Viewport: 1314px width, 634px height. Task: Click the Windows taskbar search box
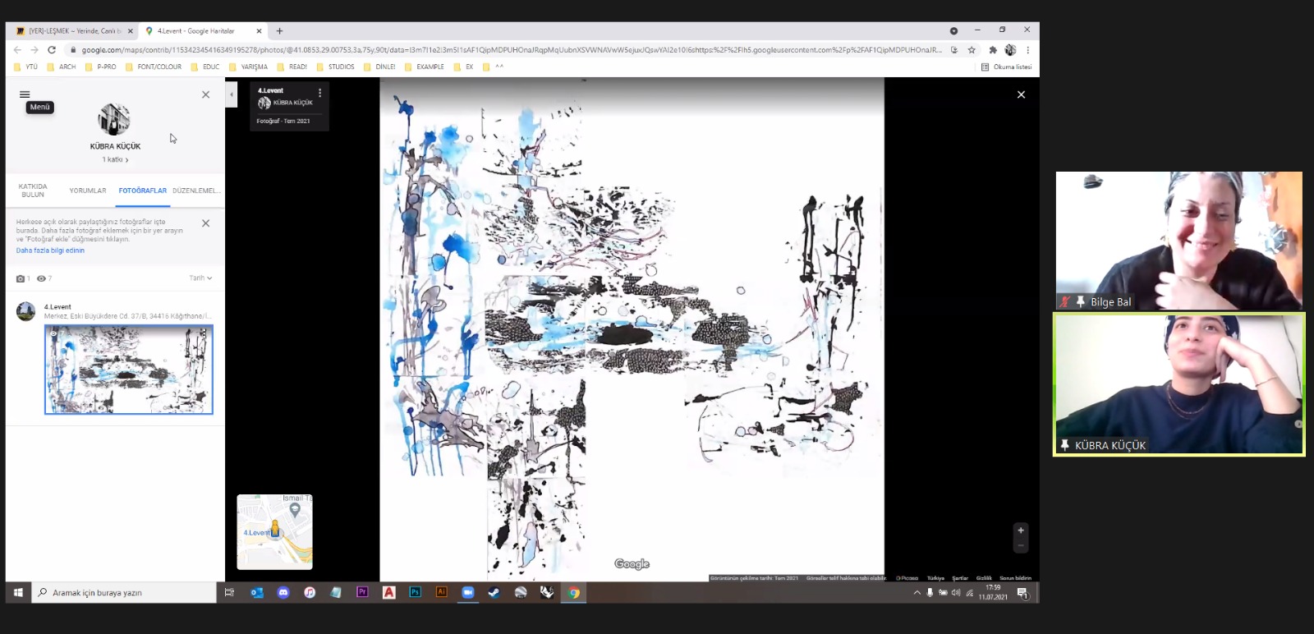click(124, 592)
